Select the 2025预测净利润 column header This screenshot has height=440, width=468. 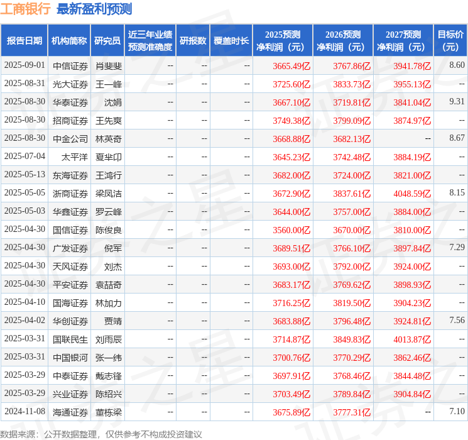point(283,41)
